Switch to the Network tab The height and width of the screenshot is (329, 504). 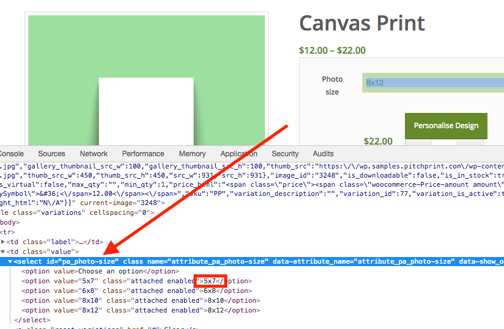pyautogui.click(x=94, y=154)
